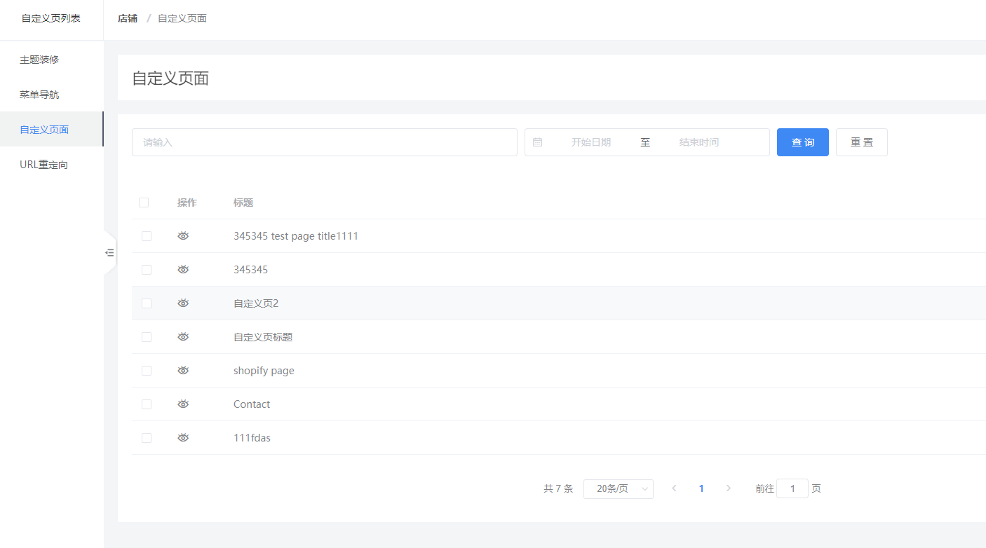Click the eye icon beside '自定义页标题'
Image resolution: width=986 pixels, height=548 pixels.
[x=183, y=337]
